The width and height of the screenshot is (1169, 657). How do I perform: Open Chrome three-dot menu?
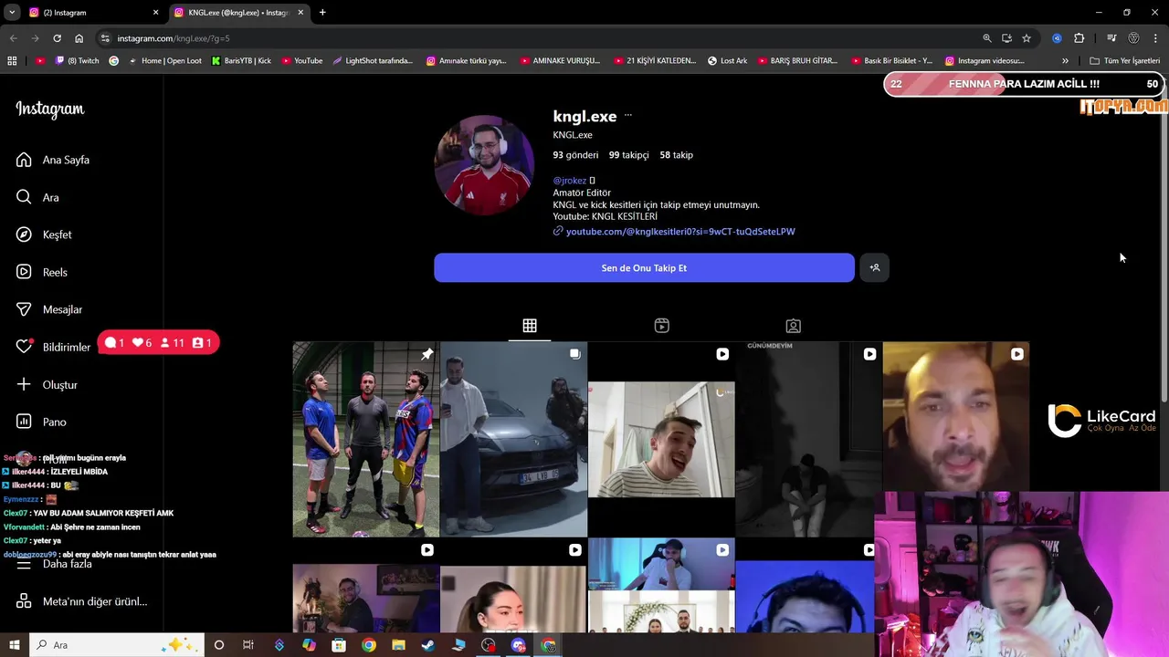(x=1156, y=38)
